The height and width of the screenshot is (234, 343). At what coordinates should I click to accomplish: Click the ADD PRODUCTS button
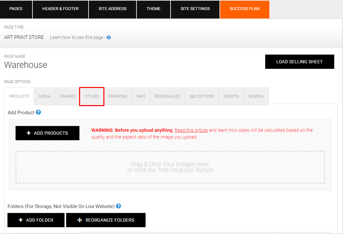tap(47, 133)
